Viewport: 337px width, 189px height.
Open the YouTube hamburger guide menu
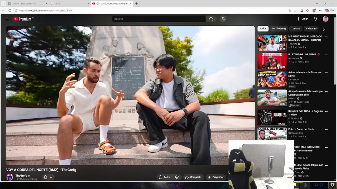click(x=7, y=19)
